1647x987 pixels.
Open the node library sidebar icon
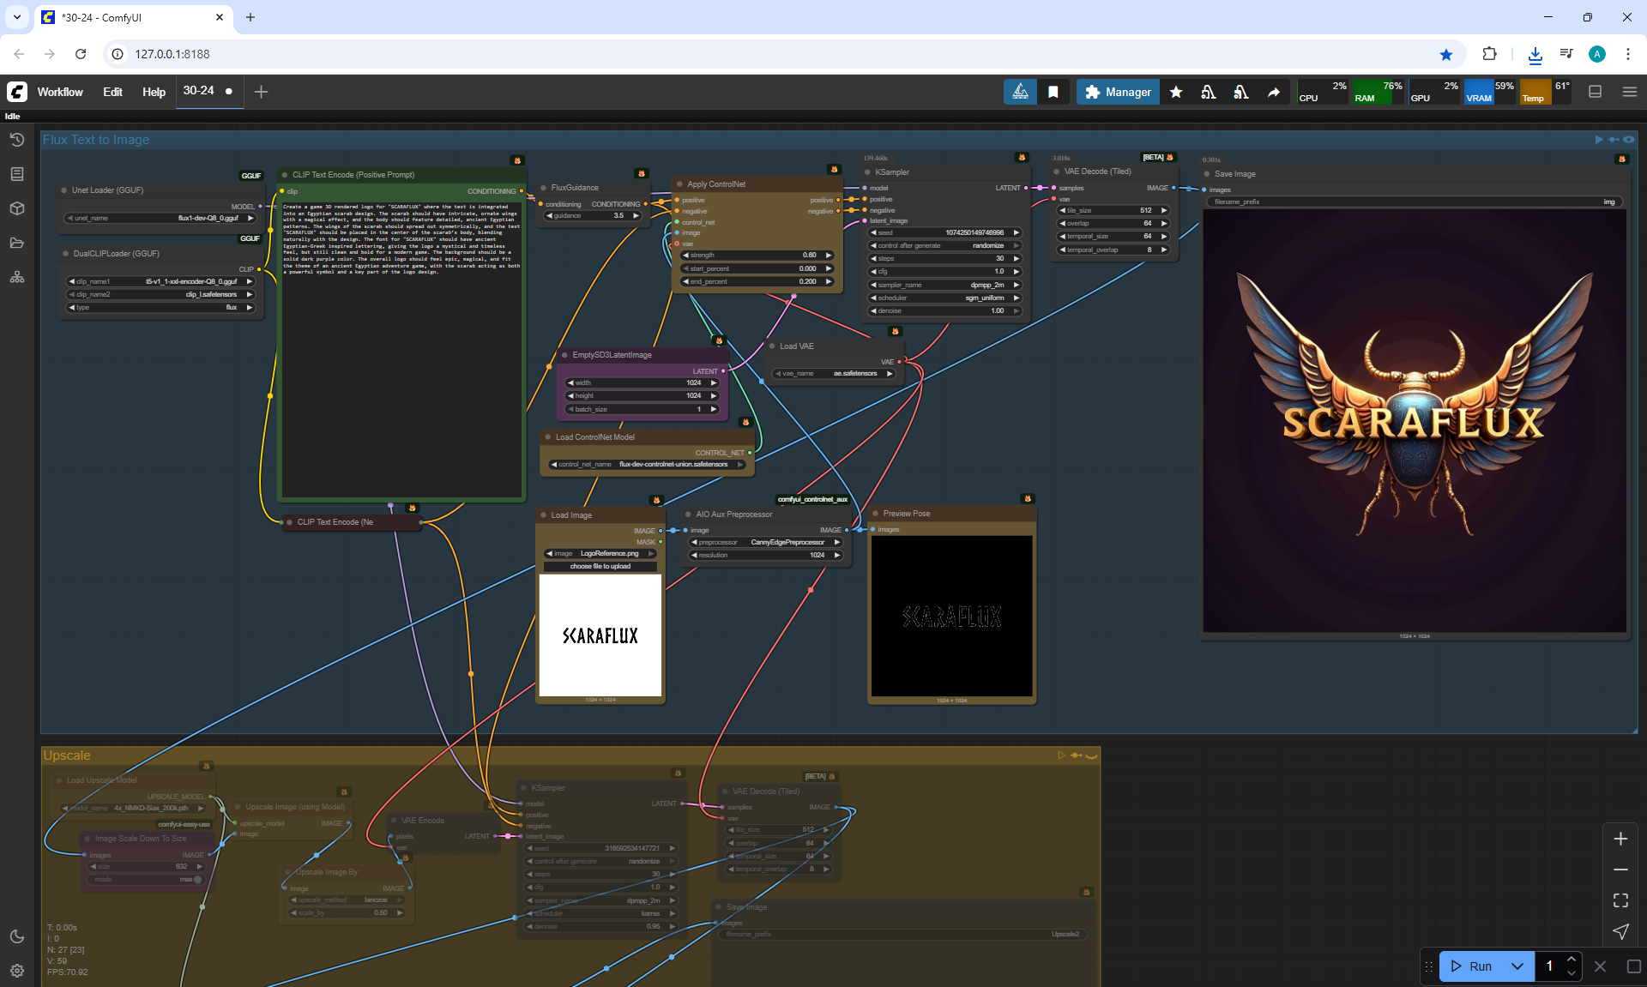pyautogui.click(x=16, y=174)
